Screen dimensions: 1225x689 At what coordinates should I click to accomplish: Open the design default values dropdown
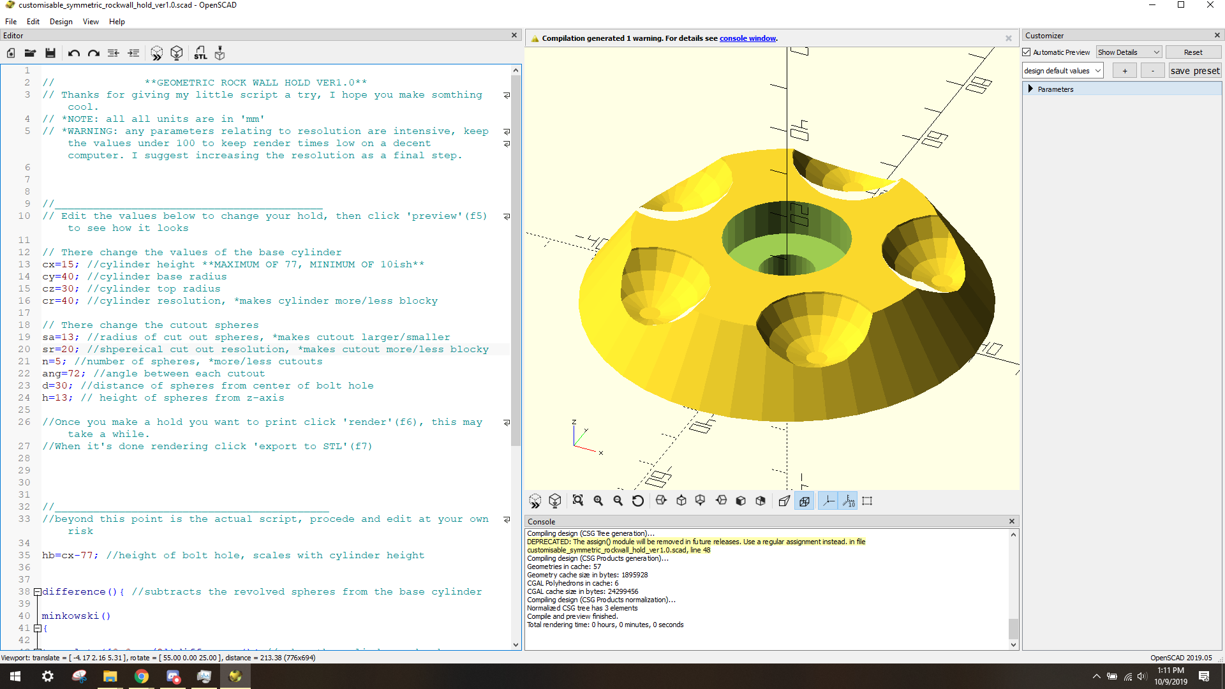pyautogui.click(x=1062, y=71)
